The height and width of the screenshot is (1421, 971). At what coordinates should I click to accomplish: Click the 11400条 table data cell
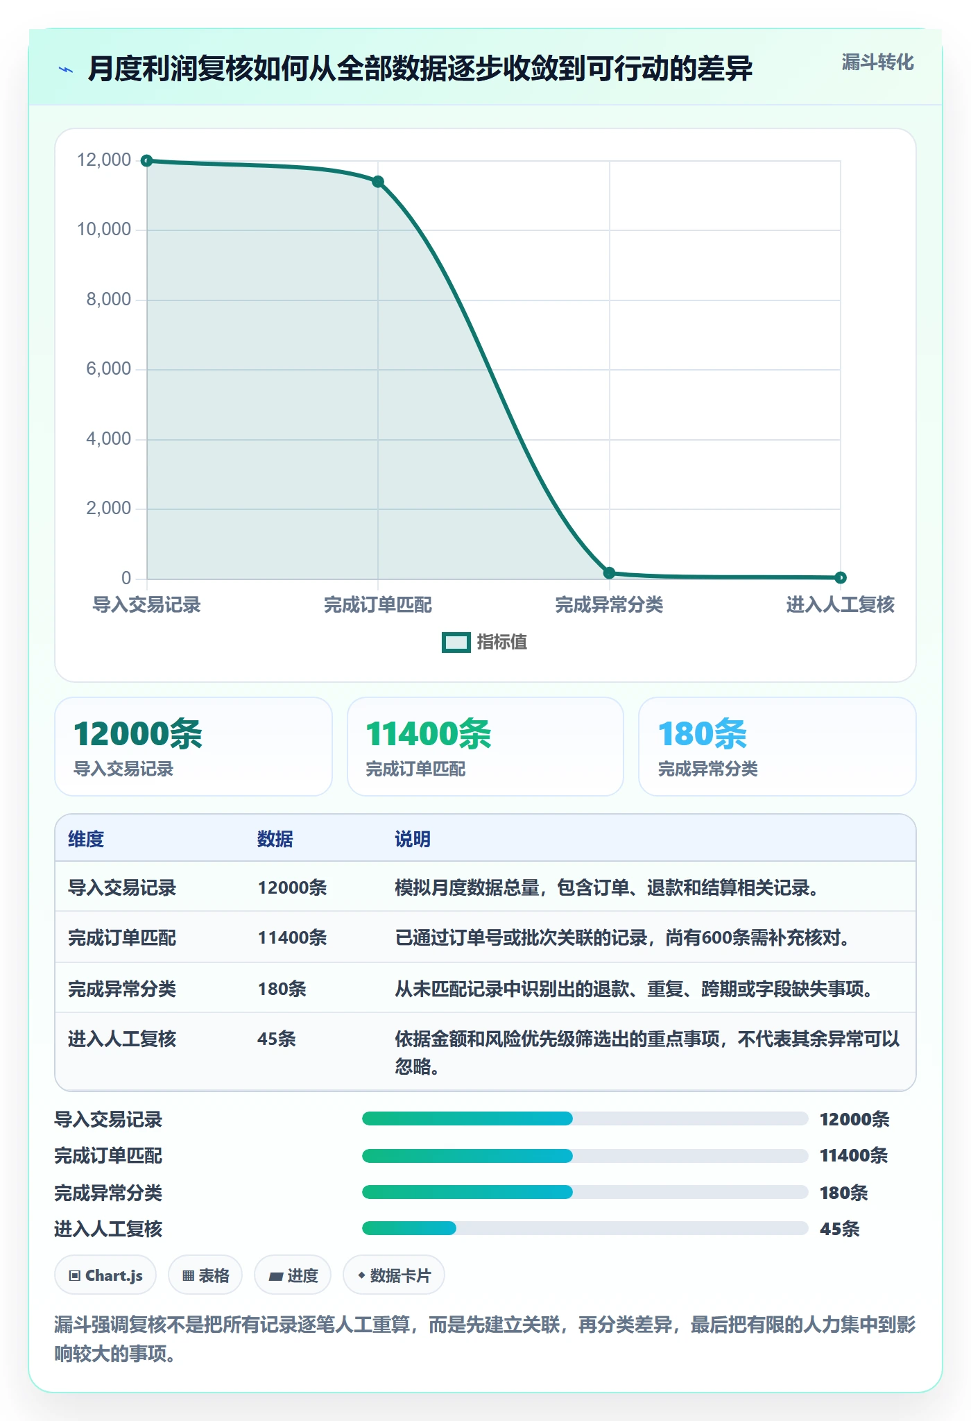point(292,937)
